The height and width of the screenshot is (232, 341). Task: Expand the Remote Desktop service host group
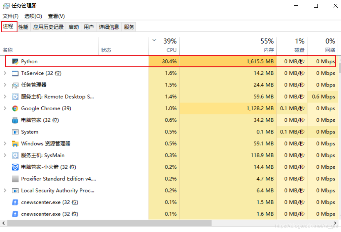click(x=5, y=97)
